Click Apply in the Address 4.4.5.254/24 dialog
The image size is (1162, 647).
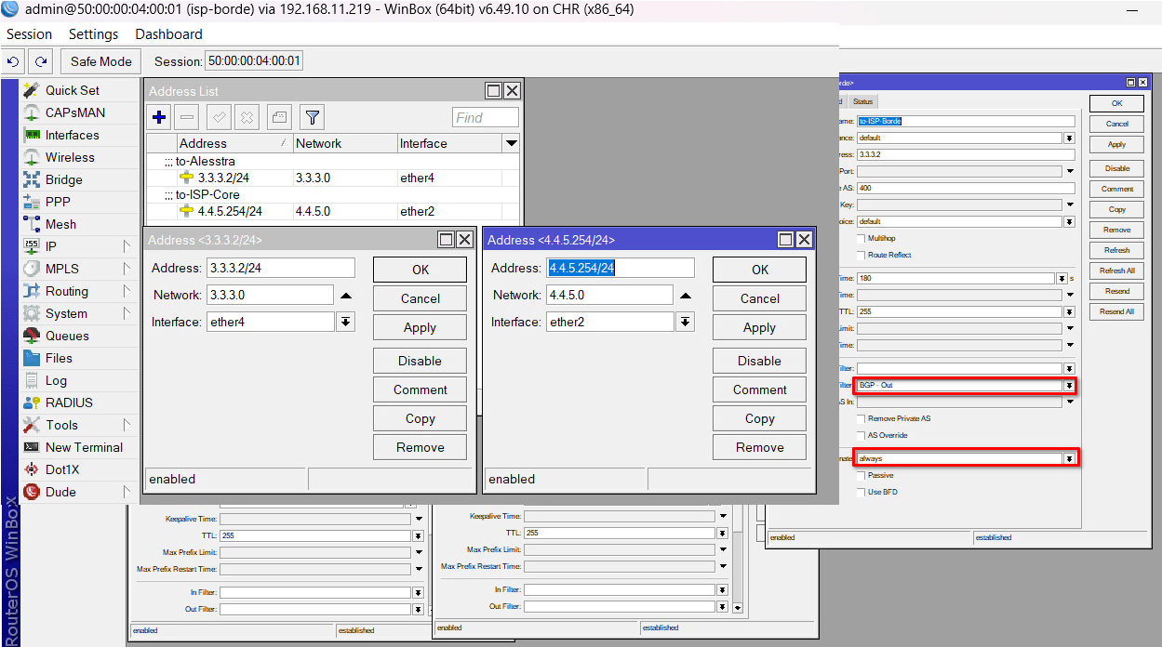point(759,327)
